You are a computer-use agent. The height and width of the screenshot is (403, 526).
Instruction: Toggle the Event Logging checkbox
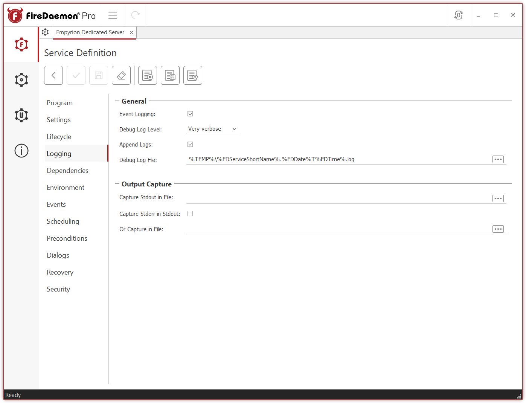190,113
